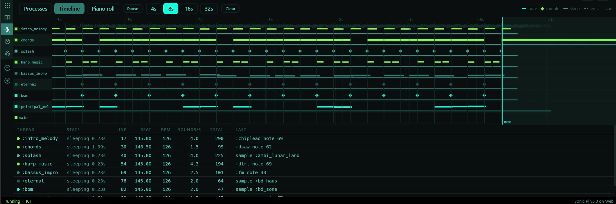Select the :eternal track label
This screenshot has height=204, width=616.
point(27,84)
